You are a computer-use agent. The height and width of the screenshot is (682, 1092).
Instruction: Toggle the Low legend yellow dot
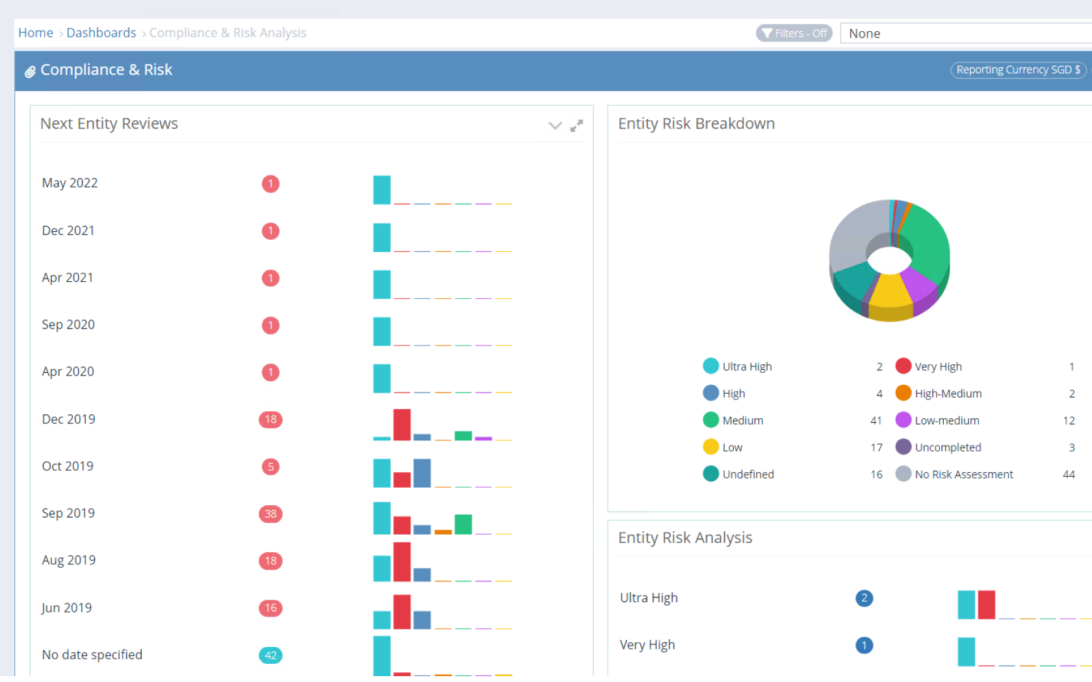click(710, 448)
